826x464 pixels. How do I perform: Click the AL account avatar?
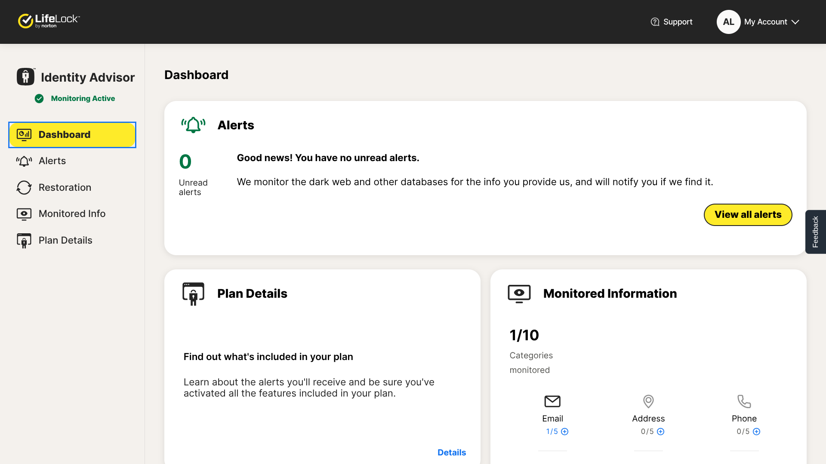click(x=728, y=22)
